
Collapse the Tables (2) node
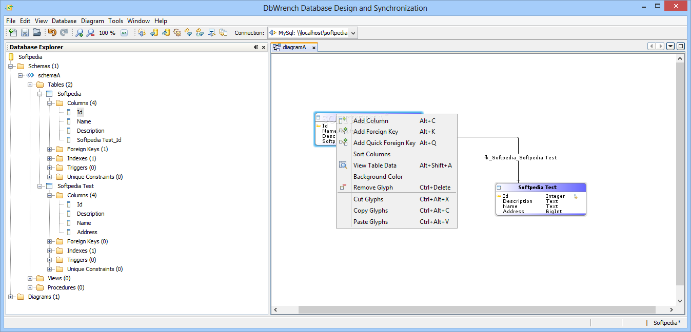30,85
